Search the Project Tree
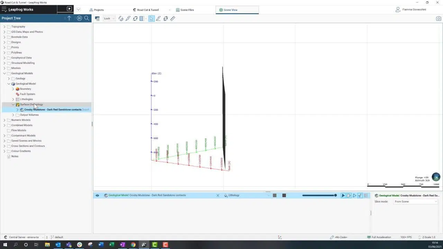Image resolution: width=443 pixels, height=249 pixels. [x=87, y=18]
